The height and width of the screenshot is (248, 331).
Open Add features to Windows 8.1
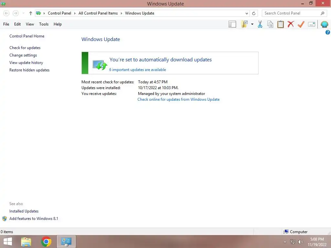(x=34, y=219)
